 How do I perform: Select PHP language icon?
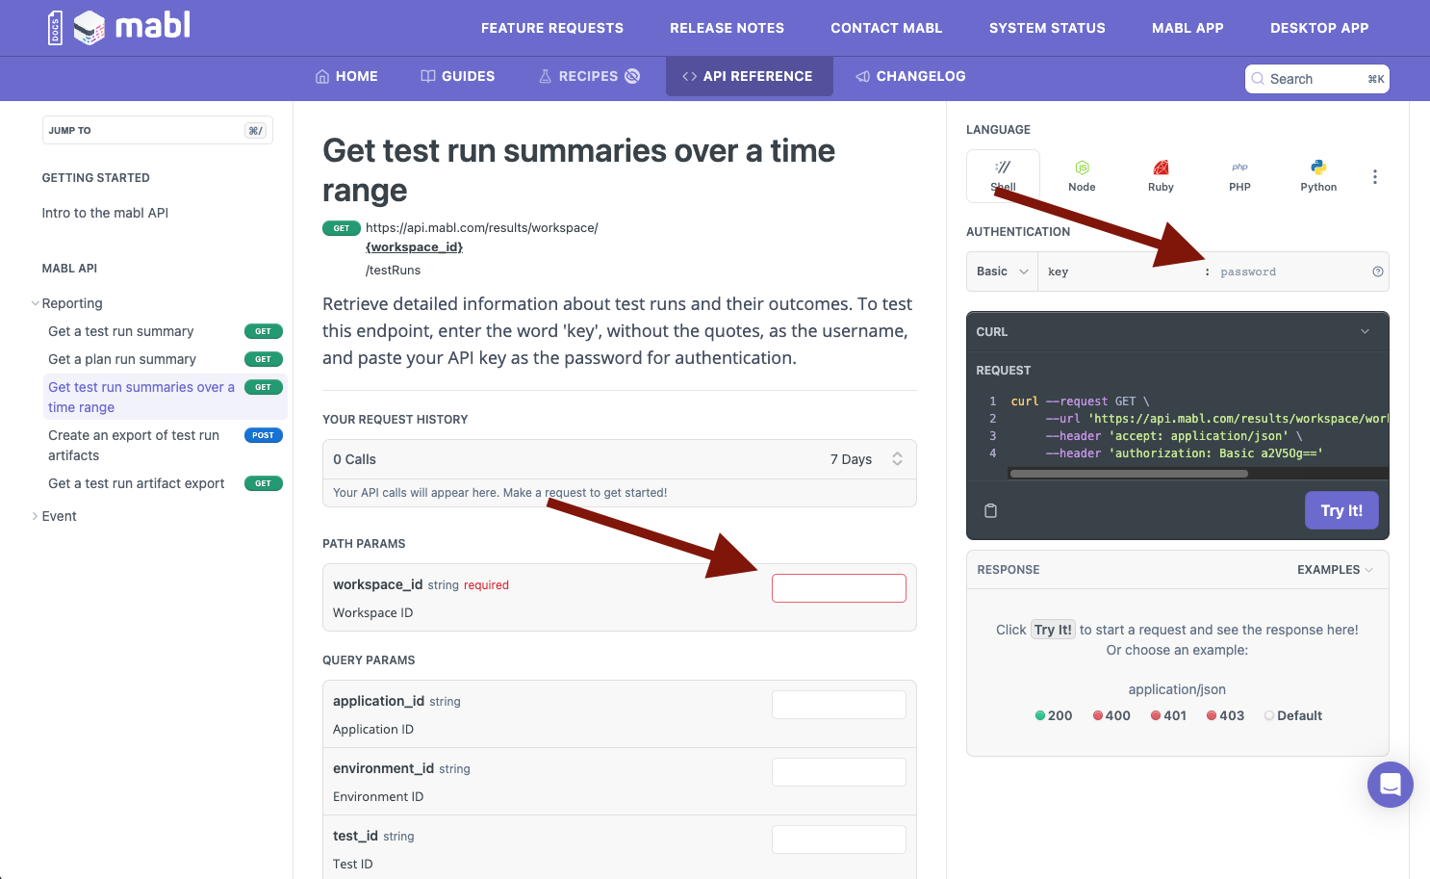click(x=1239, y=175)
